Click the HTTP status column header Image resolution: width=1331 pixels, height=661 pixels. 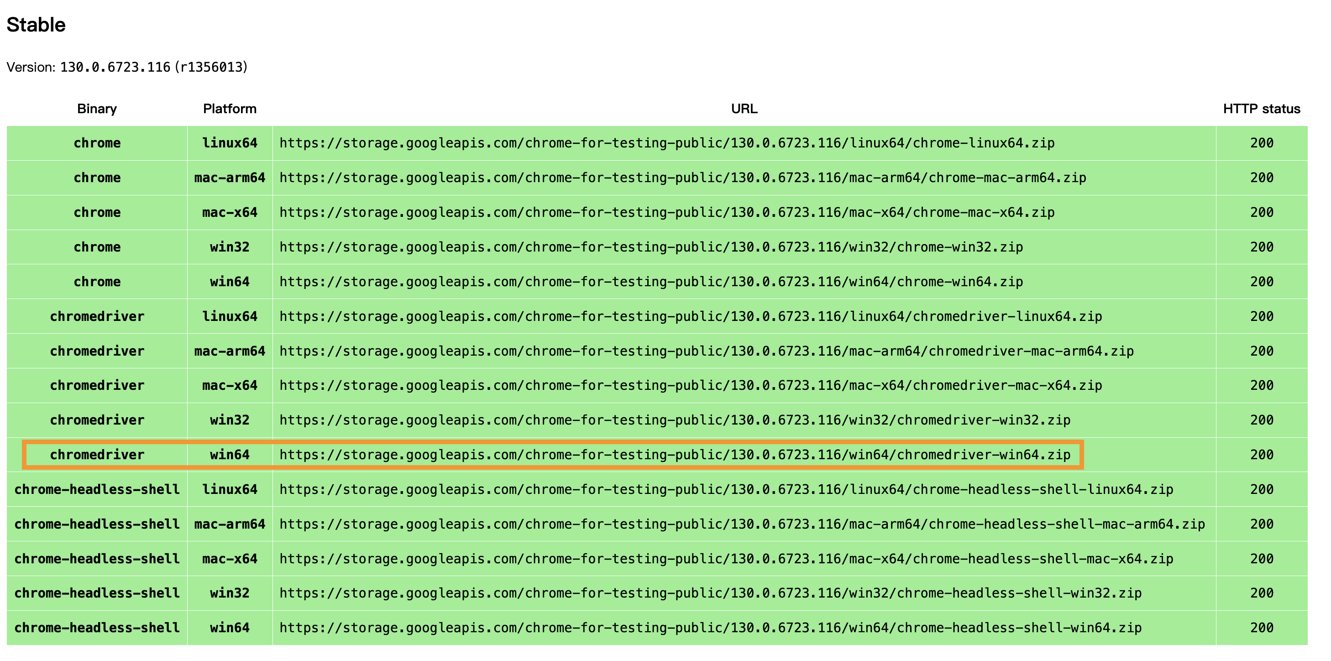[x=1261, y=109]
